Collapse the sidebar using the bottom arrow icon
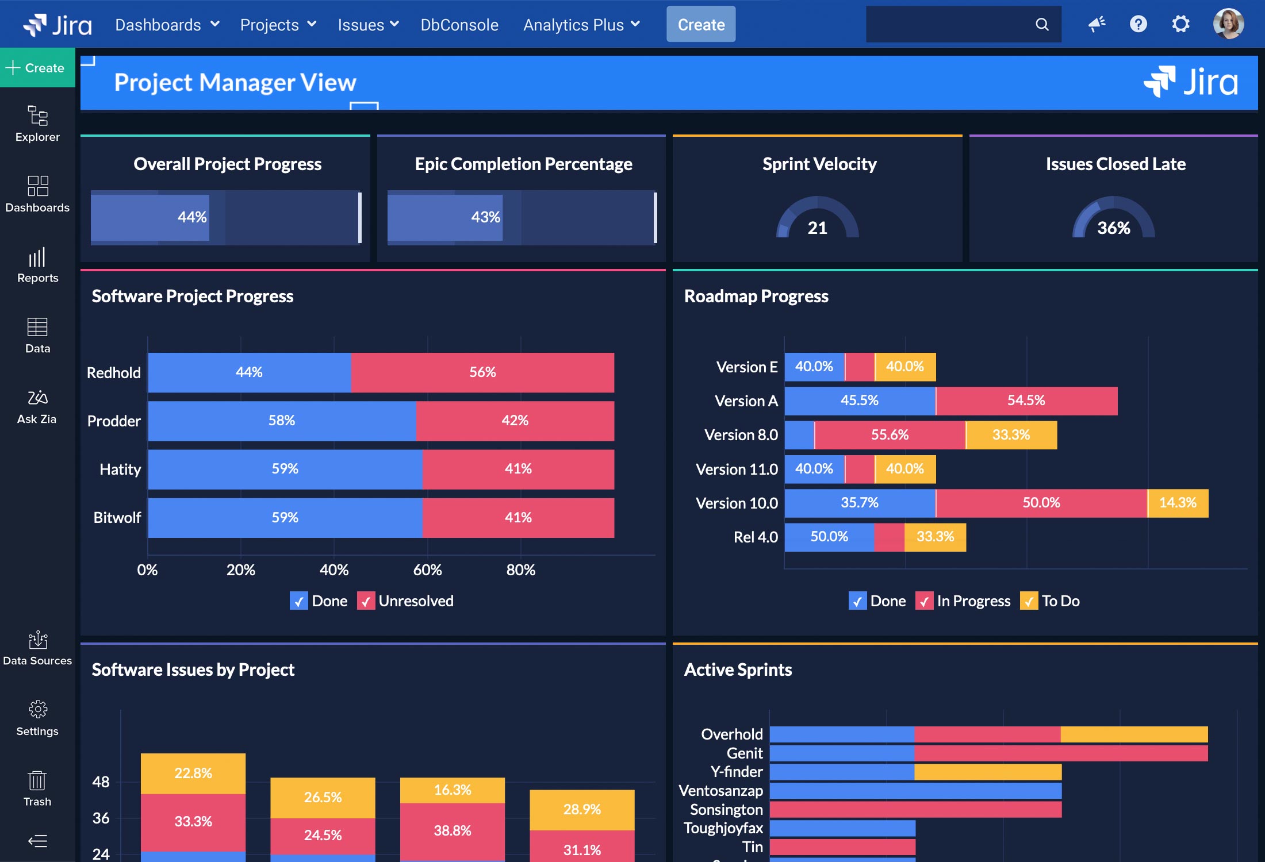 [x=37, y=841]
